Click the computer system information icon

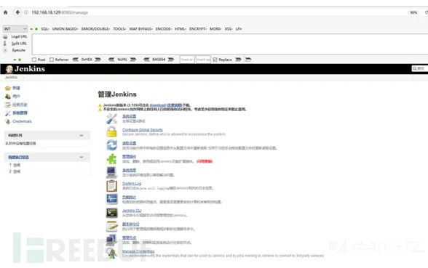[x=111, y=172]
